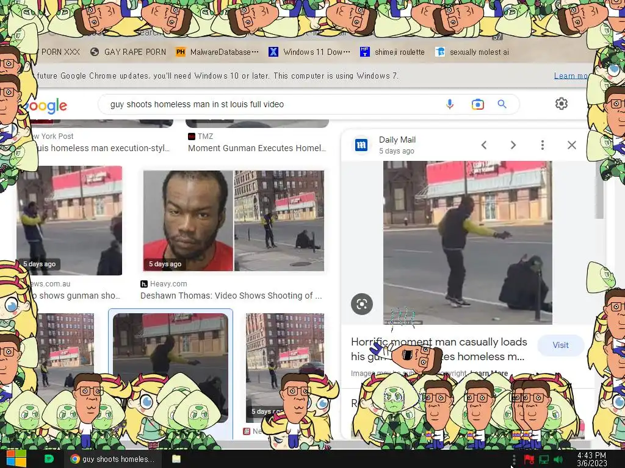This screenshot has height=468, width=625.
Task: Click the Learn more link in Chrome infobar
Action: (x=571, y=76)
